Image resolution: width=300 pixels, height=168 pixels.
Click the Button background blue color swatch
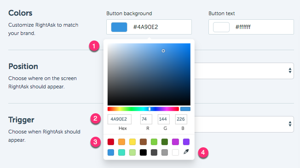(119, 27)
